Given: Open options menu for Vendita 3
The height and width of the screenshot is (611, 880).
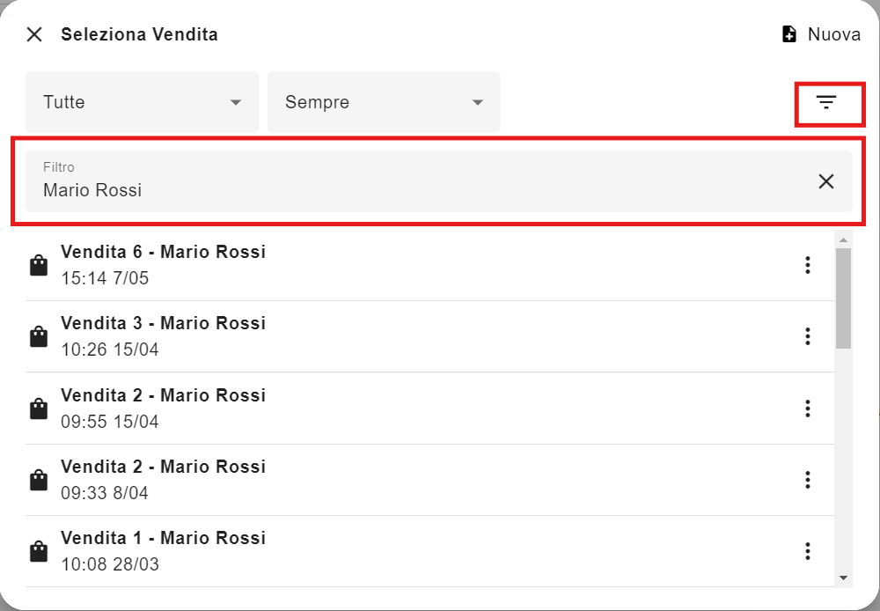Looking at the screenshot, I should [808, 336].
